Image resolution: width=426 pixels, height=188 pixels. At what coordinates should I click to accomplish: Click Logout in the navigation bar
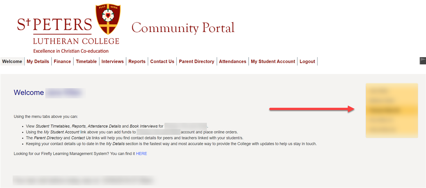pos(307,61)
